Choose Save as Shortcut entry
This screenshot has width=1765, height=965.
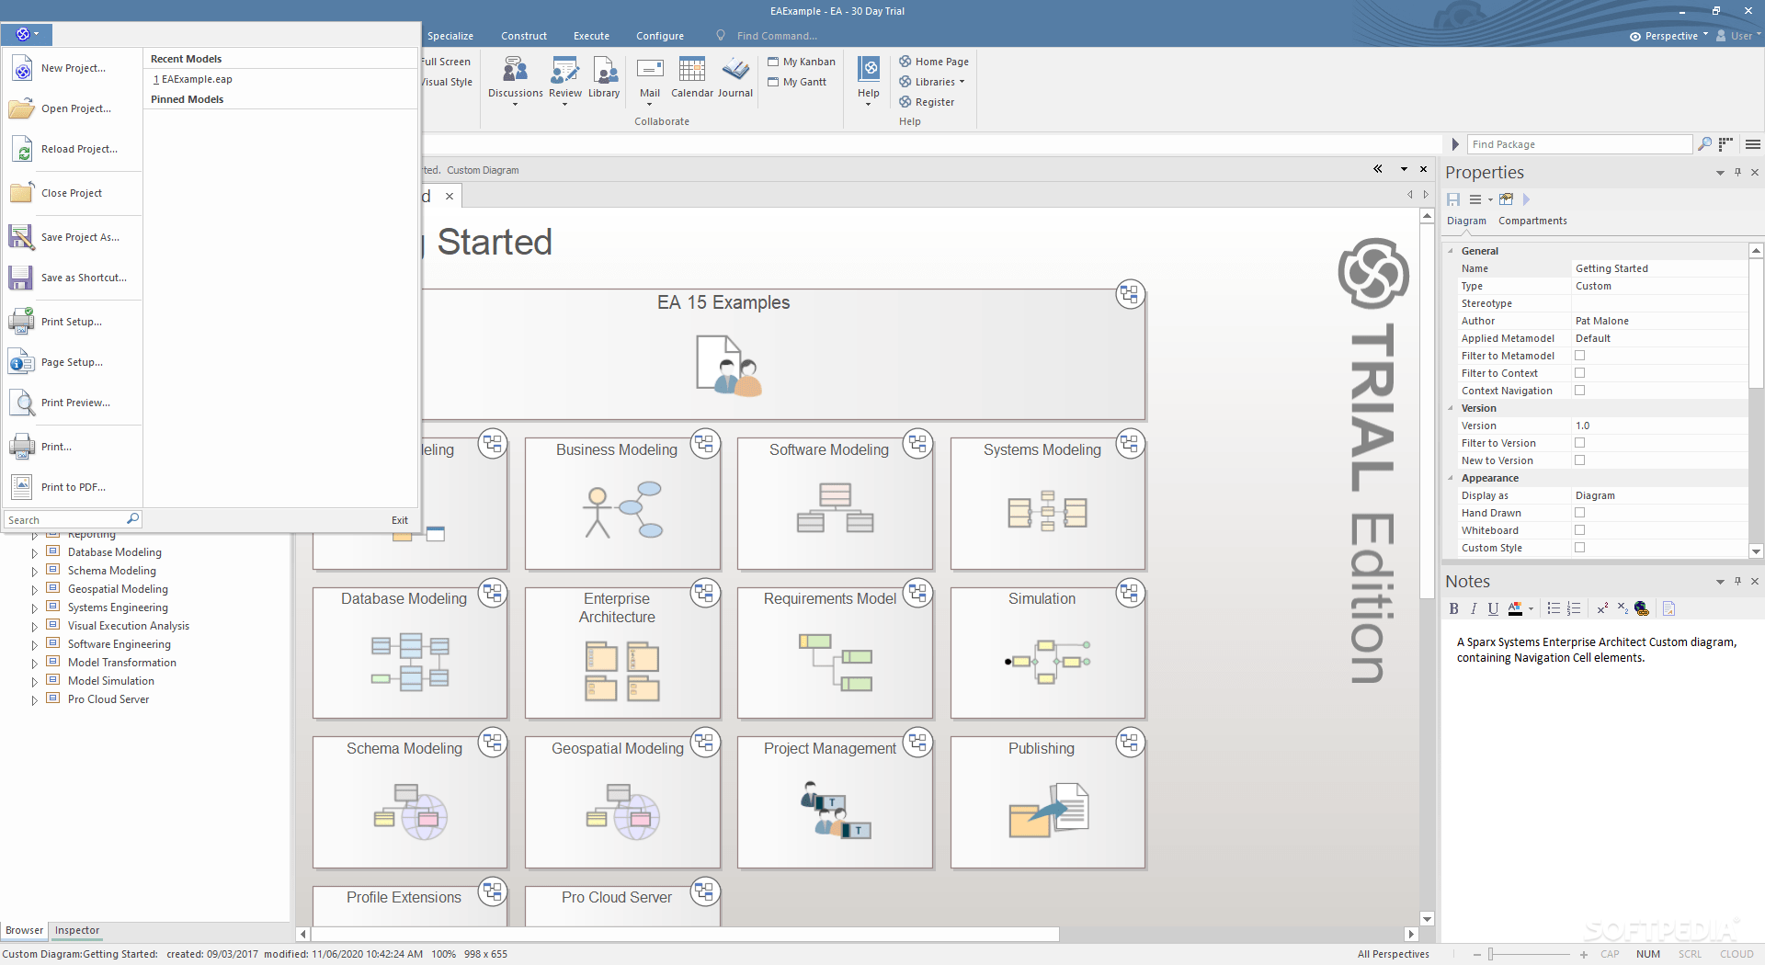(73, 278)
